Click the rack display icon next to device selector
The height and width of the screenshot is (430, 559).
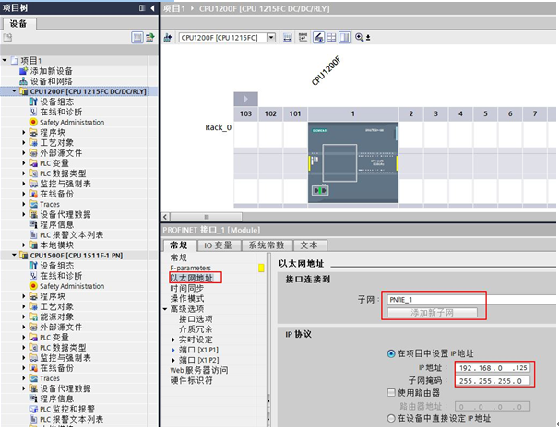[x=288, y=38]
